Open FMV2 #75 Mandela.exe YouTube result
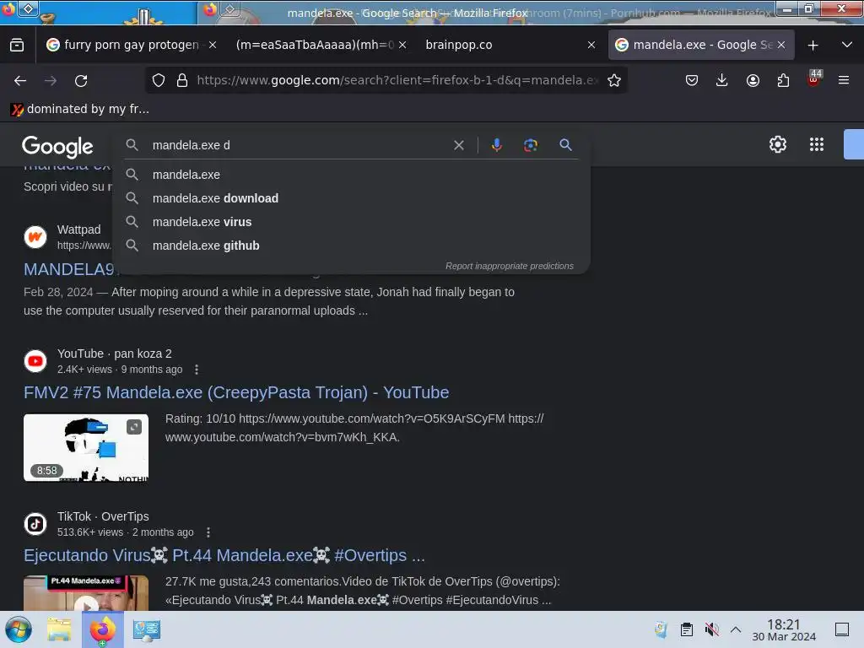The width and height of the screenshot is (864, 648). (x=236, y=392)
